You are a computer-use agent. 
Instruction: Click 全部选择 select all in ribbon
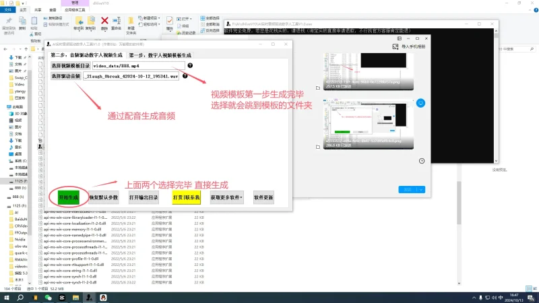[212, 18]
